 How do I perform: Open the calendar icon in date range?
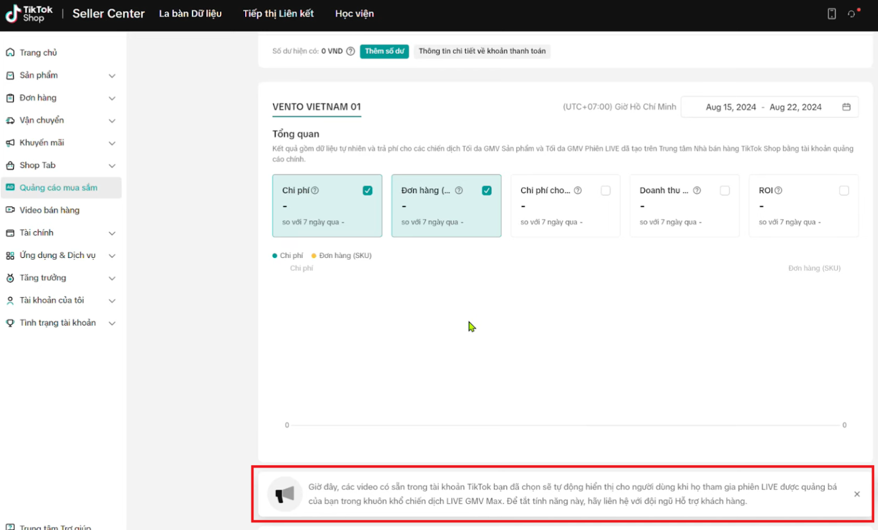(x=846, y=107)
